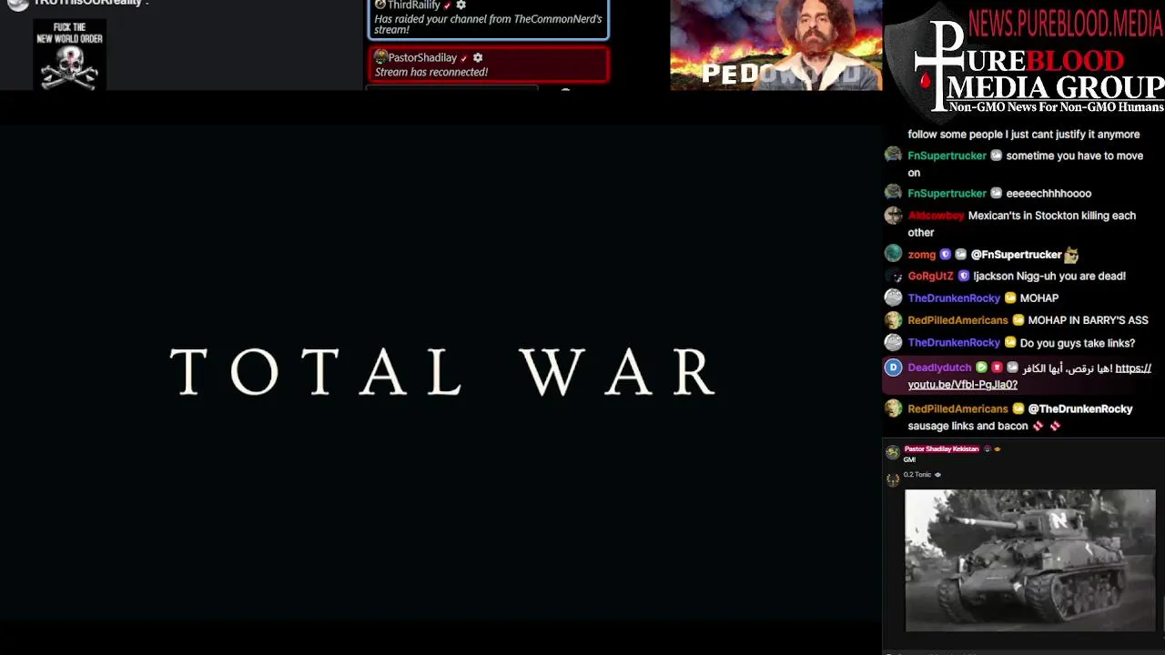Click @FnSupertrucker mention in zomg's message
Viewport: 1165px width, 655px height.
tap(1016, 255)
